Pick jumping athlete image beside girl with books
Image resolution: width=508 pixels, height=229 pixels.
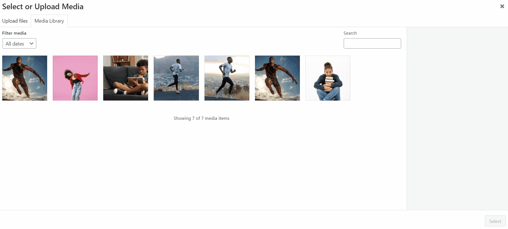pyautogui.click(x=277, y=78)
